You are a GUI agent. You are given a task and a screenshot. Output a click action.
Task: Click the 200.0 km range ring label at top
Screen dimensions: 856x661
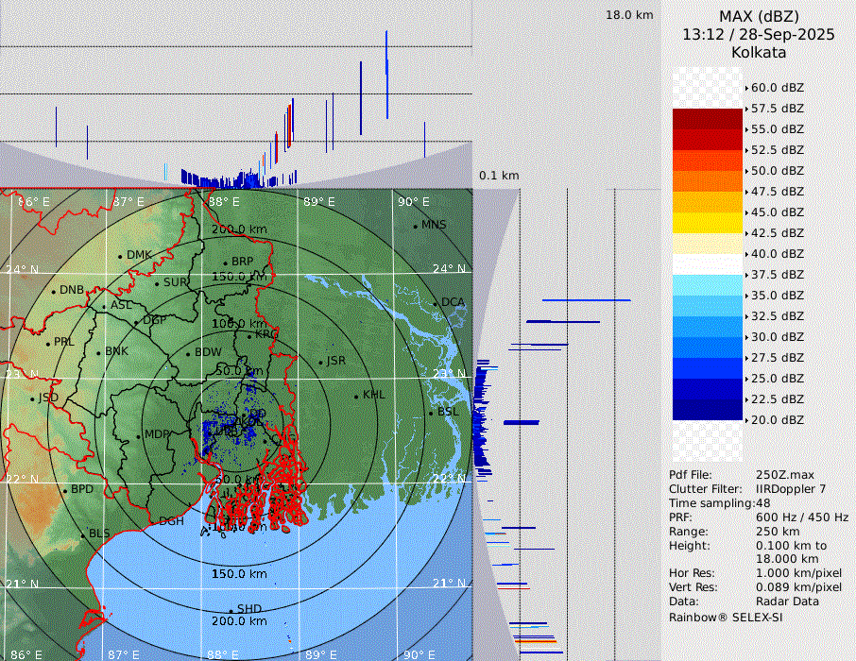click(238, 229)
